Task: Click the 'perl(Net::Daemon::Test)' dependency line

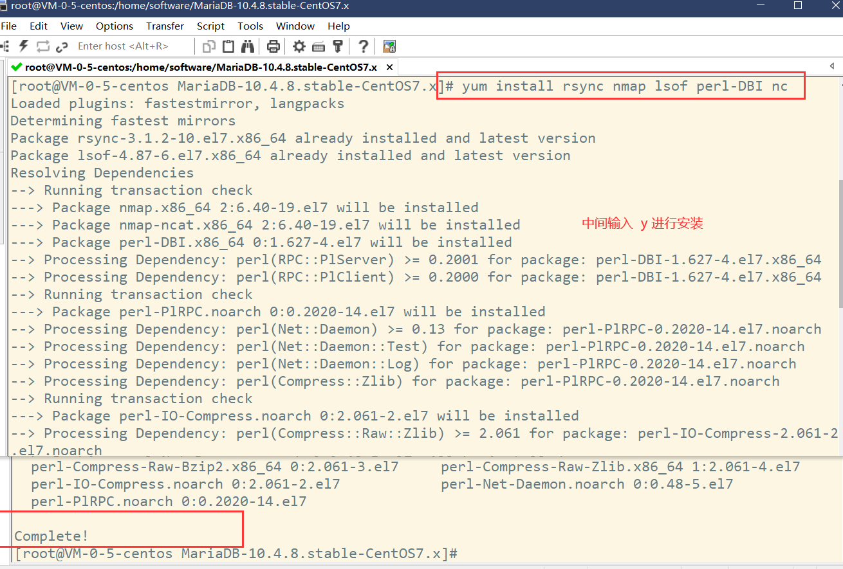Action: point(408,347)
